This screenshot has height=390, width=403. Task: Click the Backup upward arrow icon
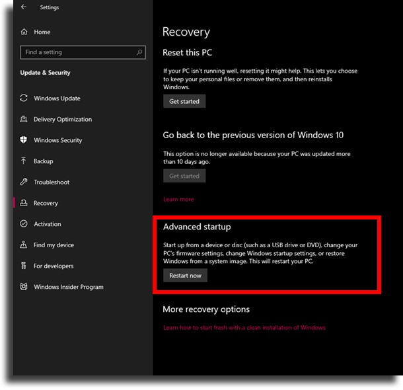tap(24, 161)
